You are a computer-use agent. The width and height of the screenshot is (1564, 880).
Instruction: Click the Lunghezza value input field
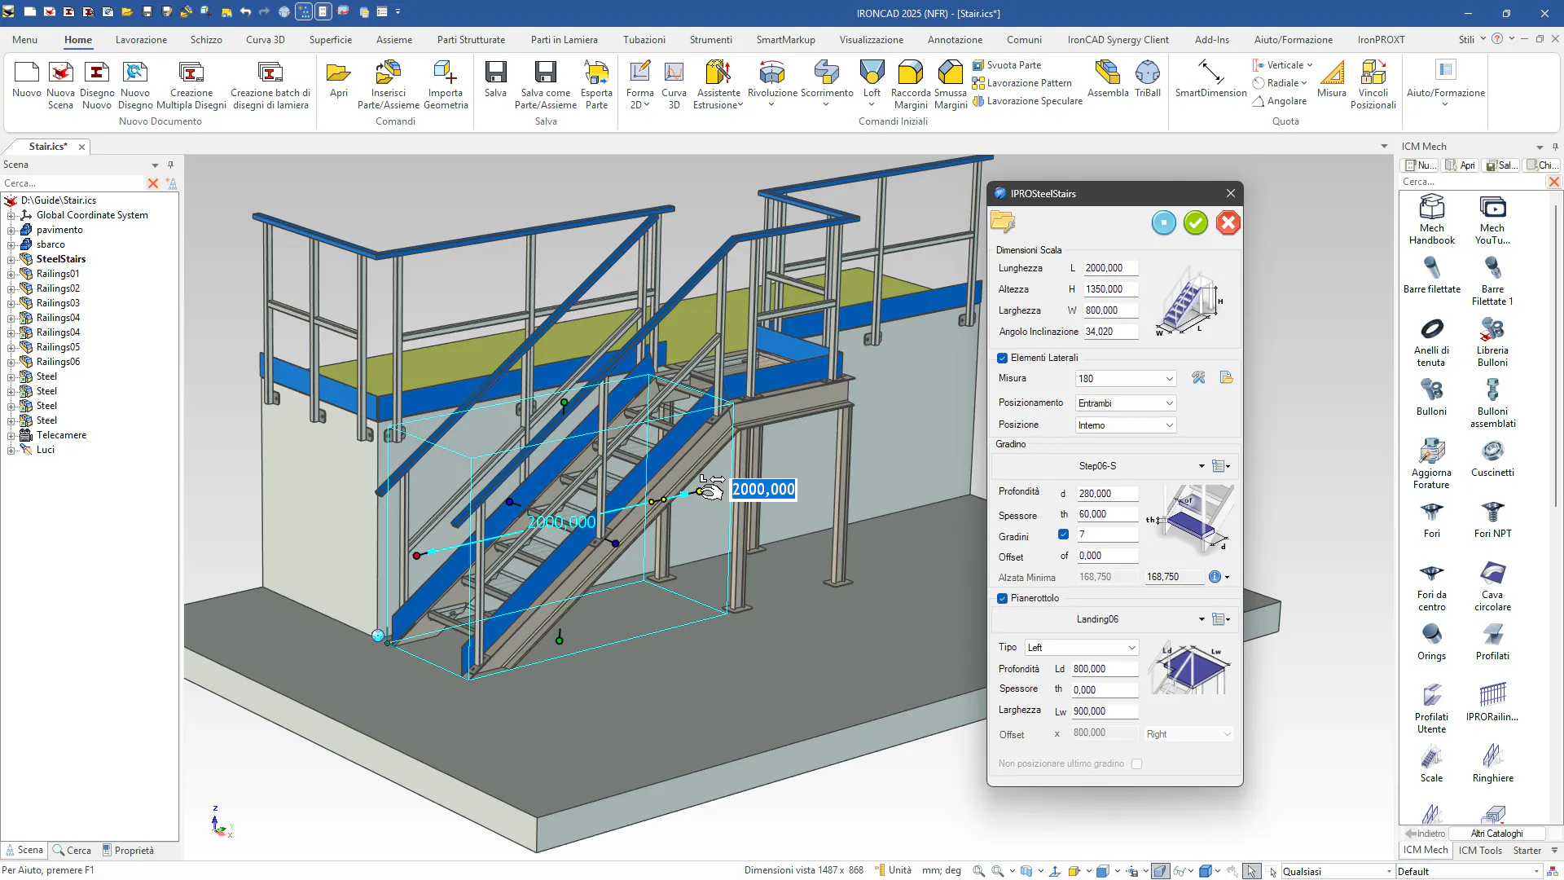click(x=1109, y=268)
